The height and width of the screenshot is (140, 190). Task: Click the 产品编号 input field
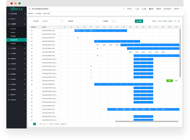(x=122, y=21)
